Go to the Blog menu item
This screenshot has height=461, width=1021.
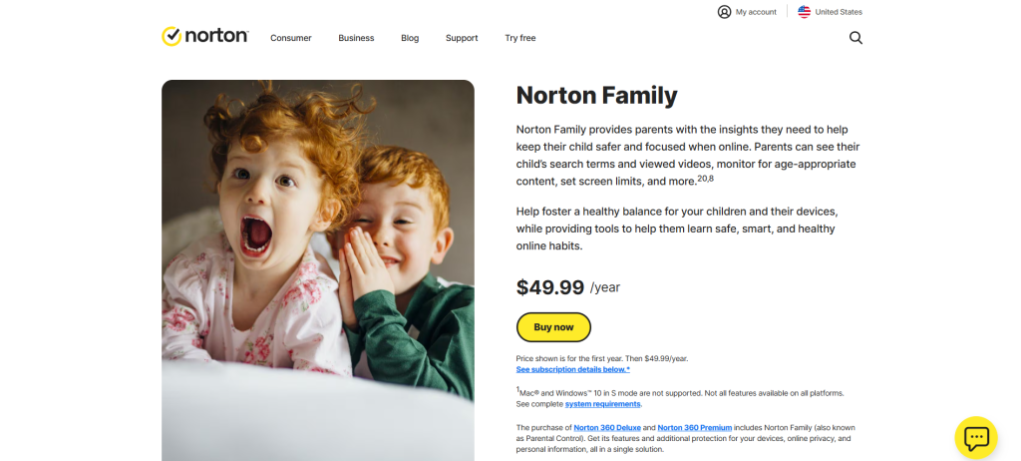click(410, 38)
